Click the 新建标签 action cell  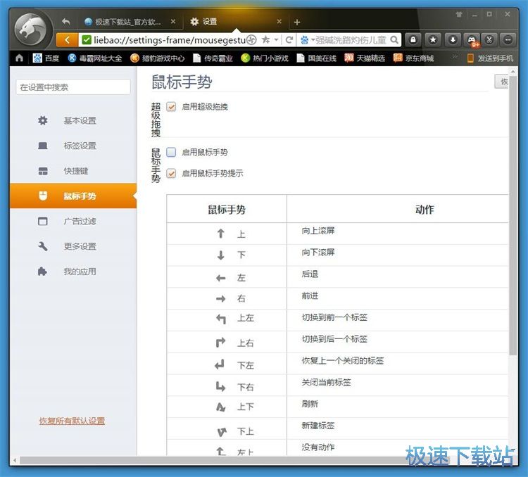[x=397, y=428]
